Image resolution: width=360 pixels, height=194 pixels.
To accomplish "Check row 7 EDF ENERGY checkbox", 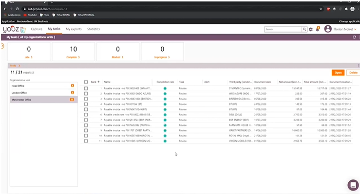I will click(86, 120).
